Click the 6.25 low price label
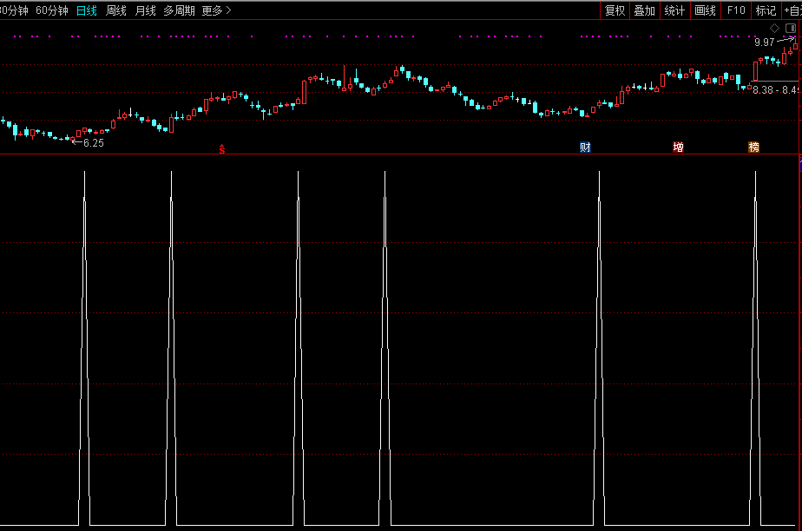The width and height of the screenshot is (802, 531). [x=93, y=143]
